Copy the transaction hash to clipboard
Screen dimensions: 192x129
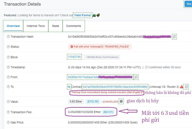click(x=174, y=37)
